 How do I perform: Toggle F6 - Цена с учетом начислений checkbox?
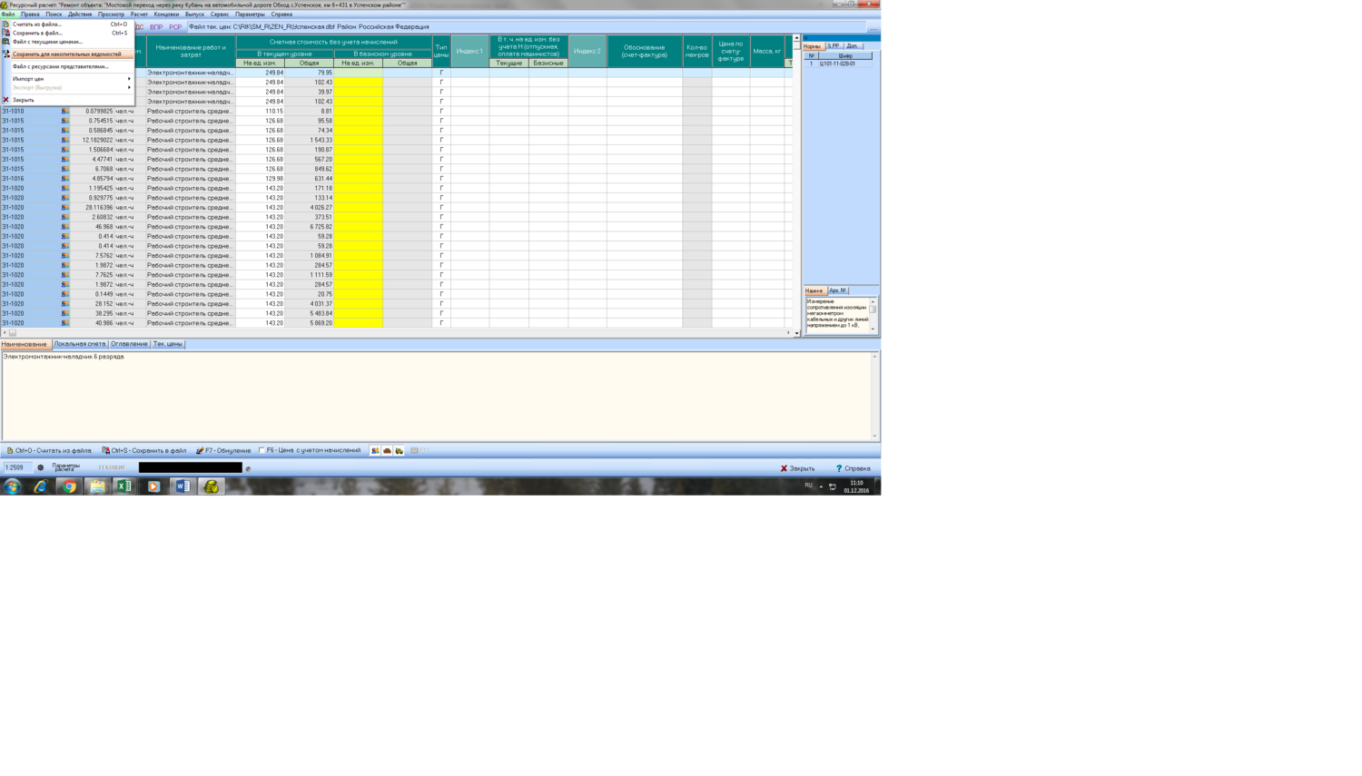262,450
